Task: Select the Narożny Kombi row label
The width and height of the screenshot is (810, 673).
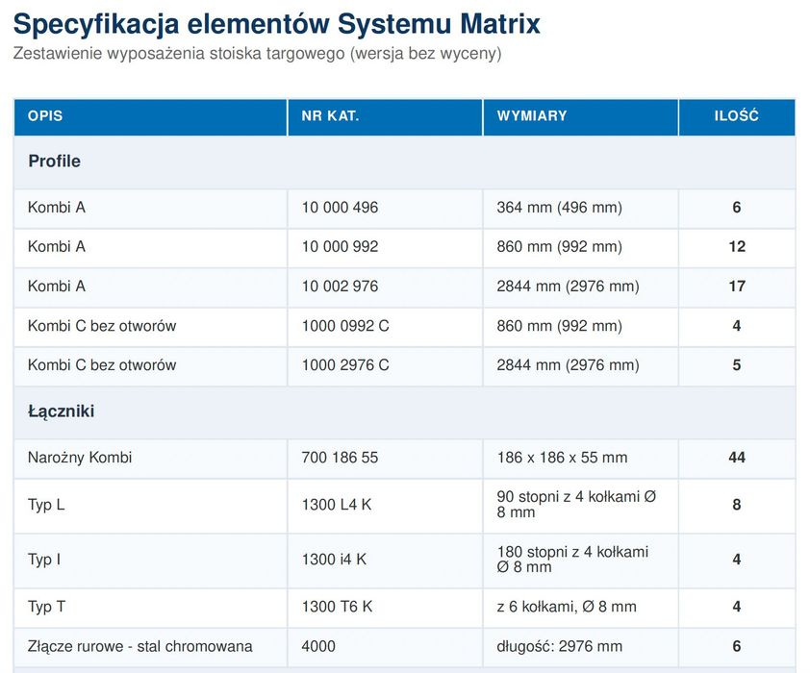Action: coord(80,458)
